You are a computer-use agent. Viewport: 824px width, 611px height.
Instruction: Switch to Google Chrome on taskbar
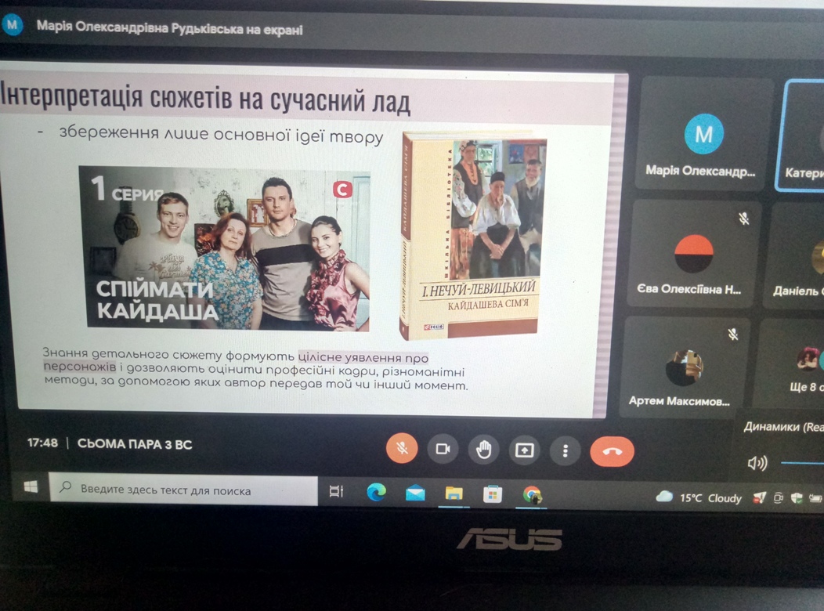533,495
